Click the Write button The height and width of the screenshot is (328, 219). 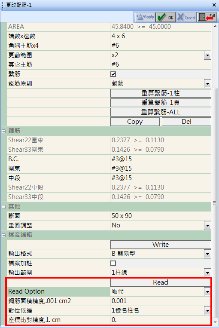click(161, 244)
